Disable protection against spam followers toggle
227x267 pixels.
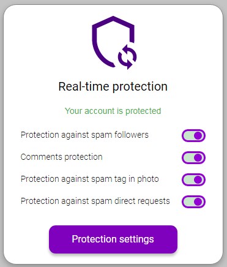[193, 135]
